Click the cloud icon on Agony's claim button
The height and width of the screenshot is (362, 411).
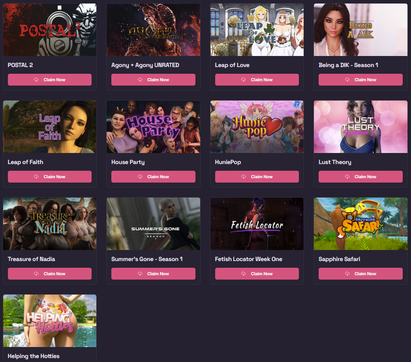pyautogui.click(x=140, y=80)
